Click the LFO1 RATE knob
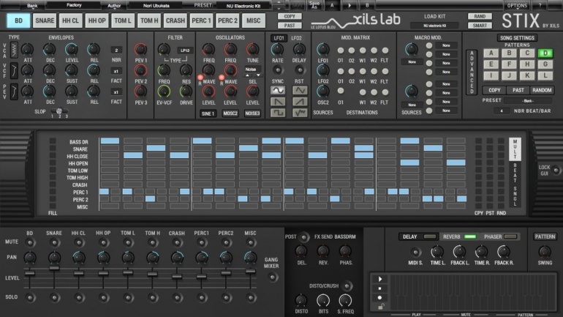 (x=278, y=50)
